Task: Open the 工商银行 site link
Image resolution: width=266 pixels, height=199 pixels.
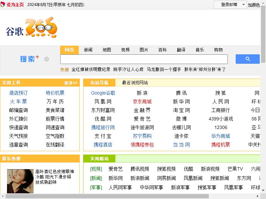Action: [x=220, y=110]
